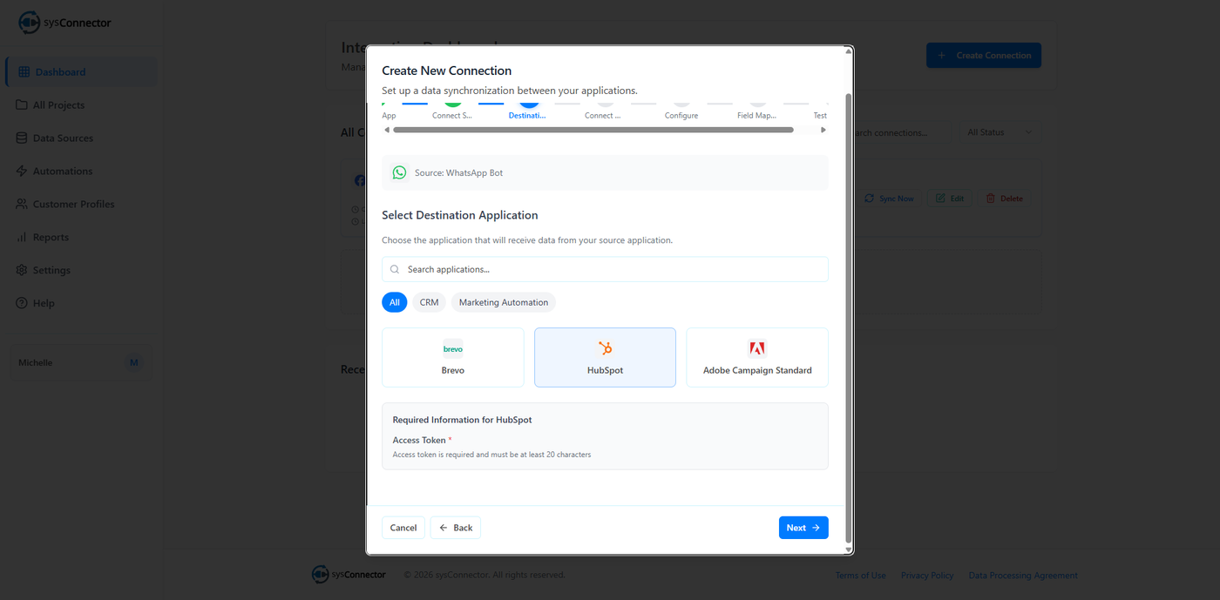The height and width of the screenshot is (600, 1220).
Task: Open the Privacy Policy link
Action: tap(927, 576)
